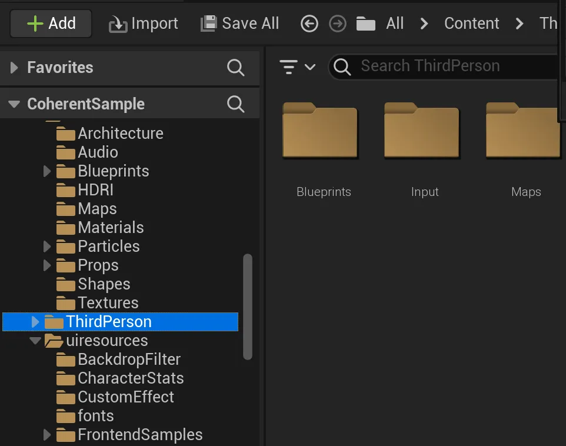Click Save All in the toolbar

(x=240, y=24)
